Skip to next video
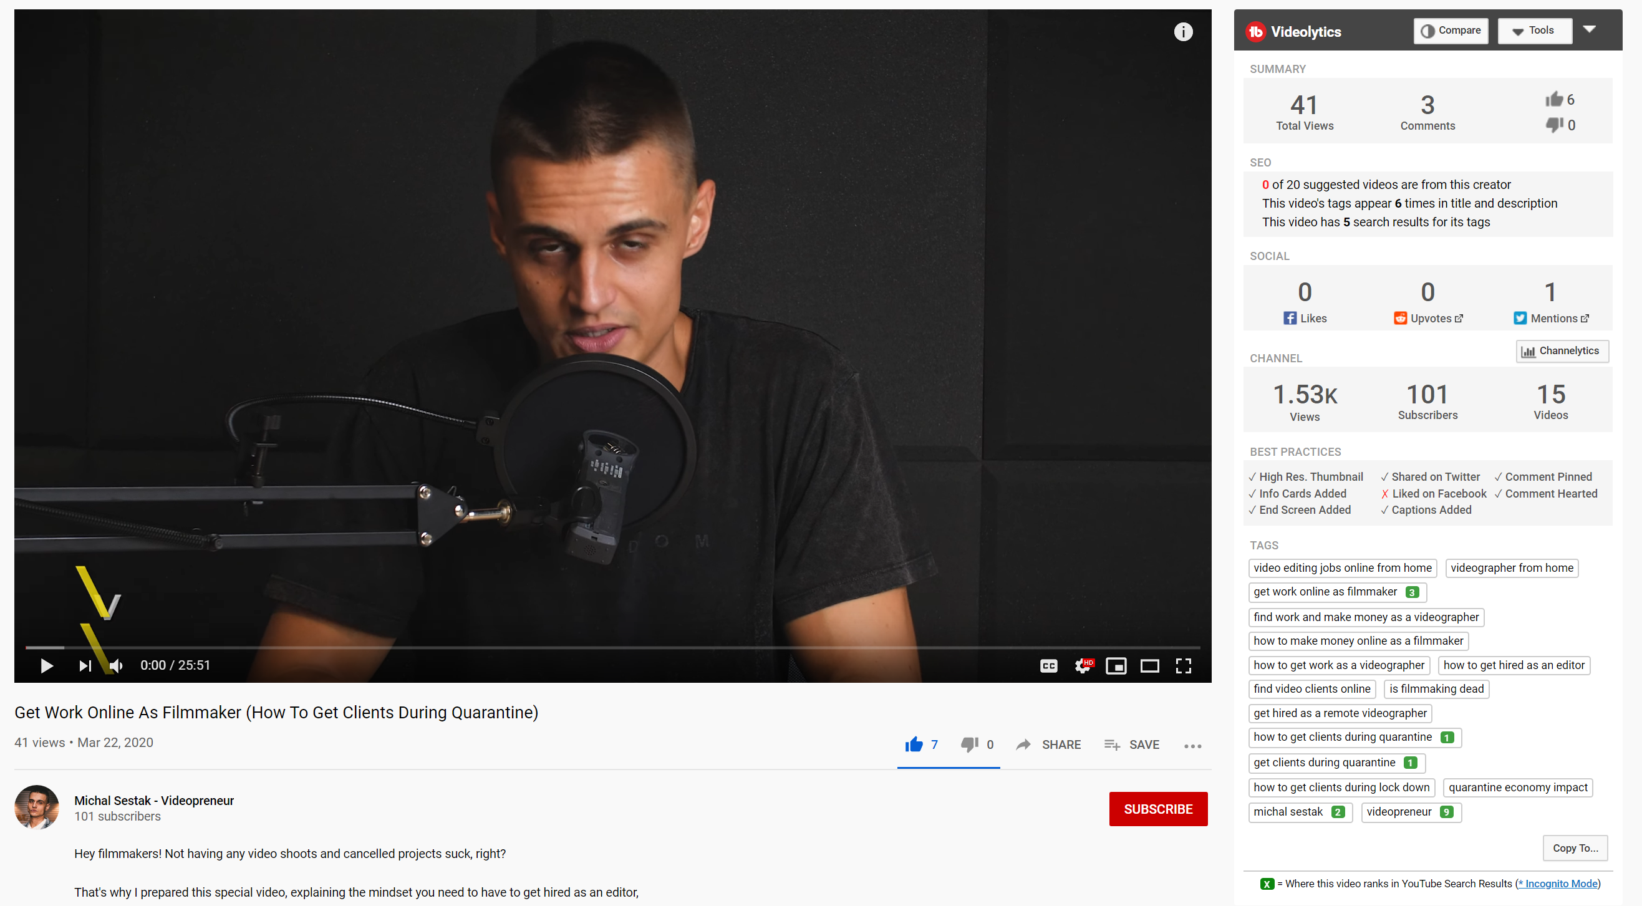This screenshot has height=906, width=1642. [85, 666]
